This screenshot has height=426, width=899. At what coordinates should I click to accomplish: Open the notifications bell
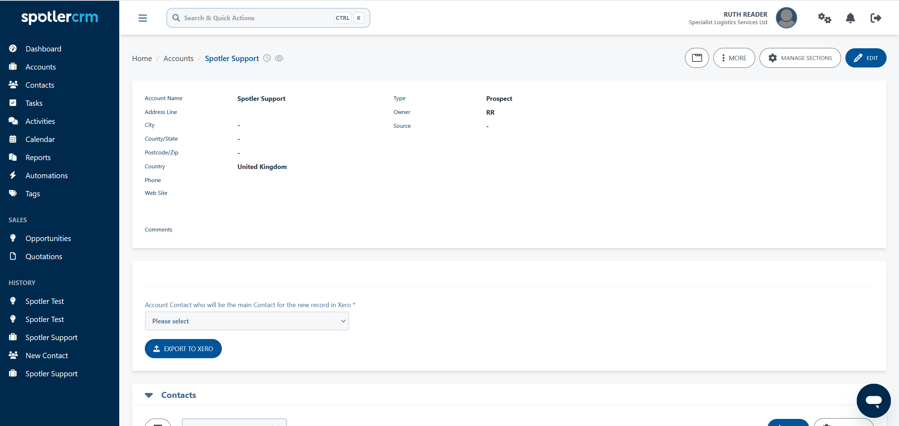[850, 18]
